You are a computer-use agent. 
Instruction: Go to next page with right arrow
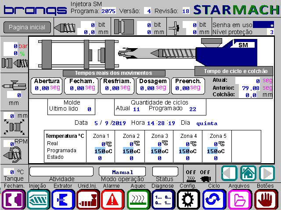click(x=267, y=173)
